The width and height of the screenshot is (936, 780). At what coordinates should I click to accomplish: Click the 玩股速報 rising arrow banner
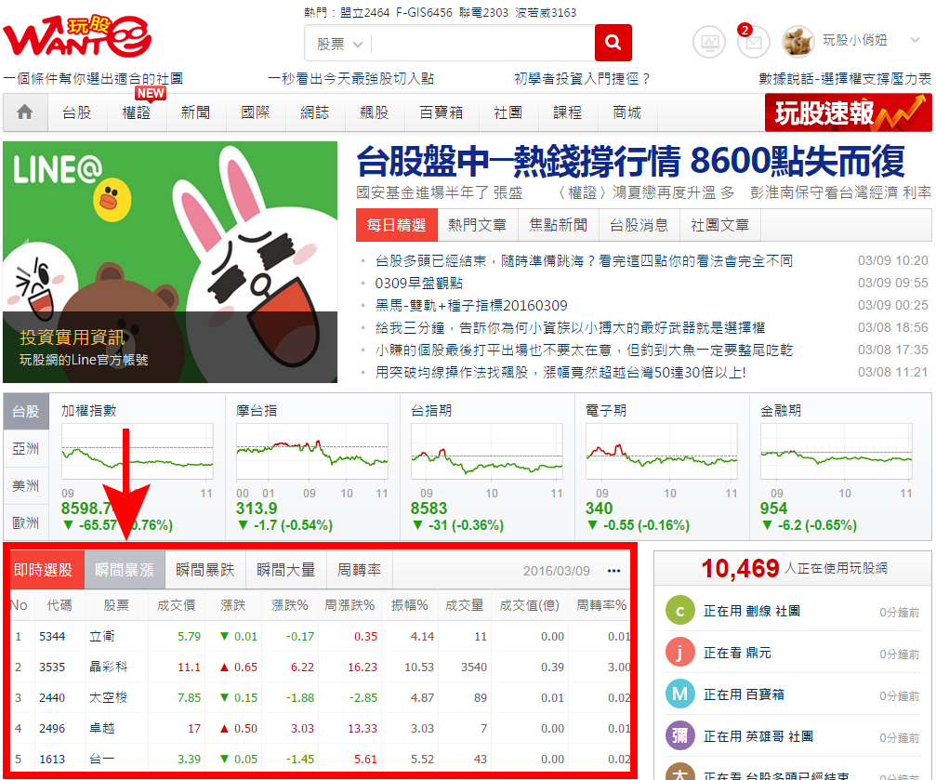click(x=848, y=112)
